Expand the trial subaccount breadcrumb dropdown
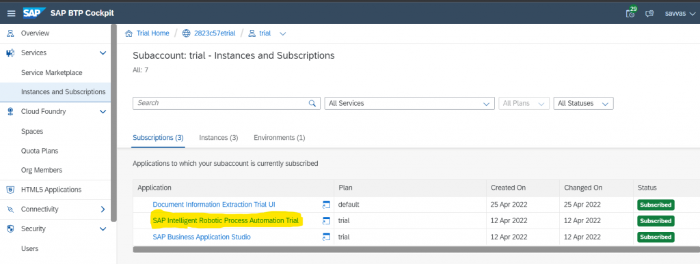This screenshot has width=700, height=264. coord(282,33)
